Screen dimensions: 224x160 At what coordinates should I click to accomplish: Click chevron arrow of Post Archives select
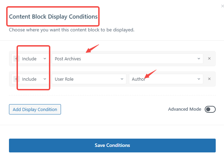tap(199, 59)
